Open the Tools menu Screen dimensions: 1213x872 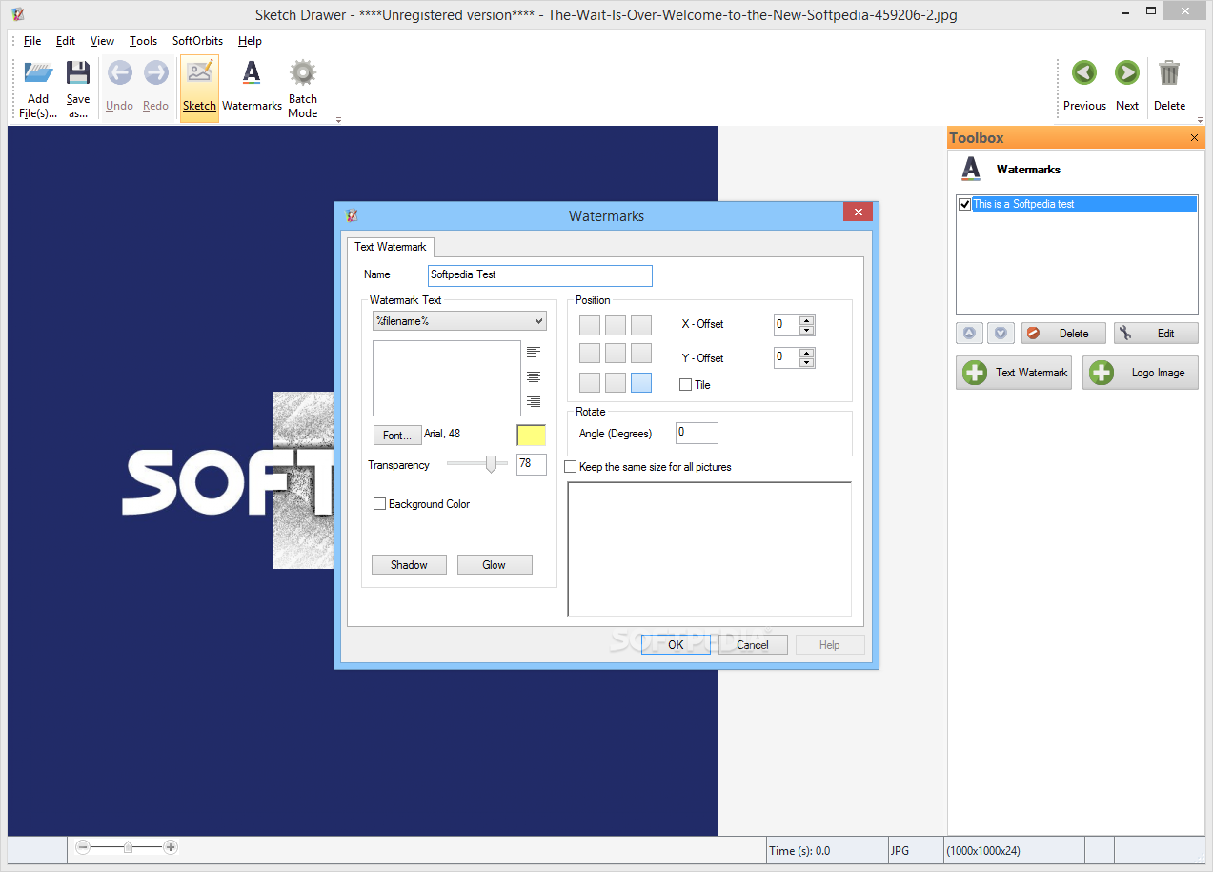143,41
